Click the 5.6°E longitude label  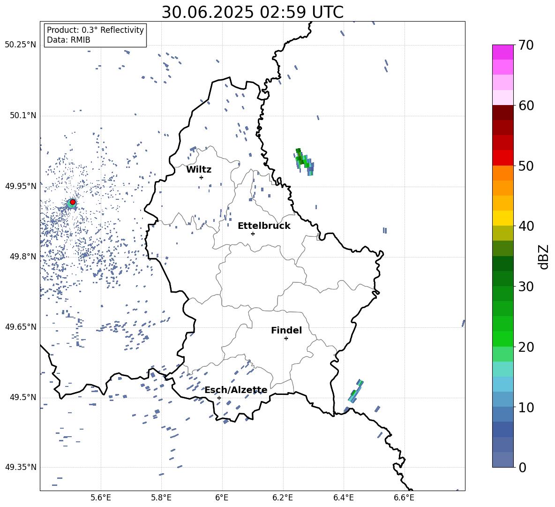pos(101,498)
